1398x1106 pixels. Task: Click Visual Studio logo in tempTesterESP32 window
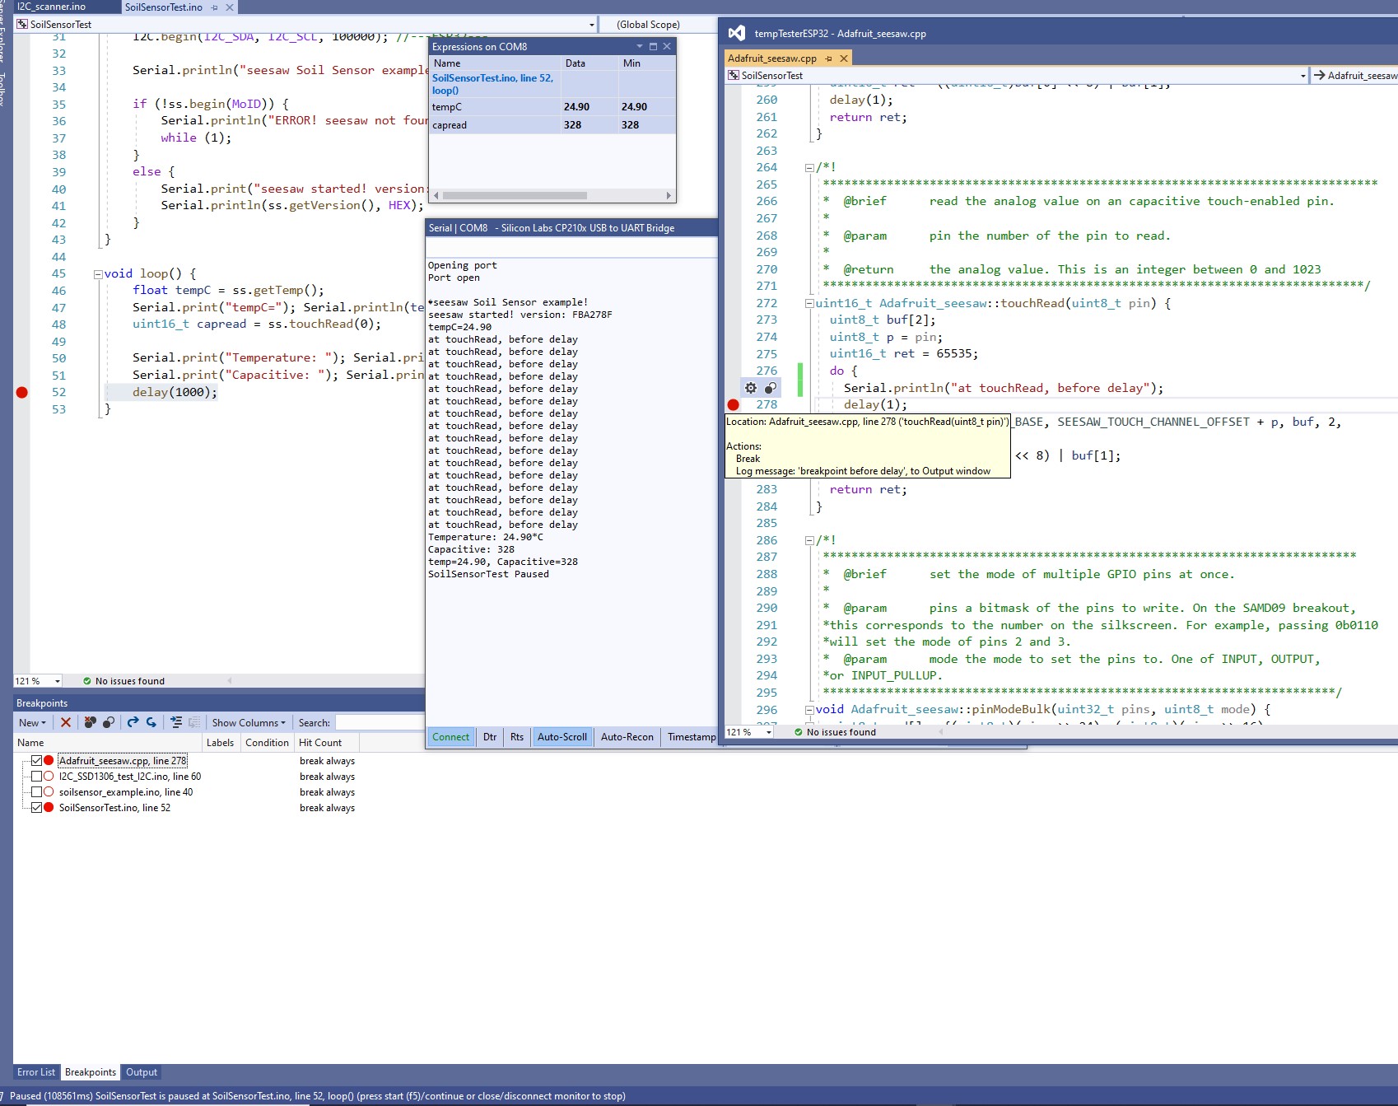click(737, 33)
